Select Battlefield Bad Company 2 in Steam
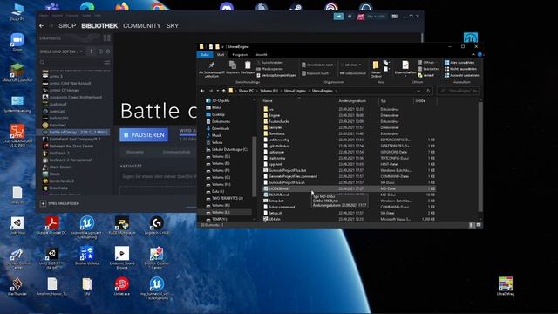 coord(75,140)
